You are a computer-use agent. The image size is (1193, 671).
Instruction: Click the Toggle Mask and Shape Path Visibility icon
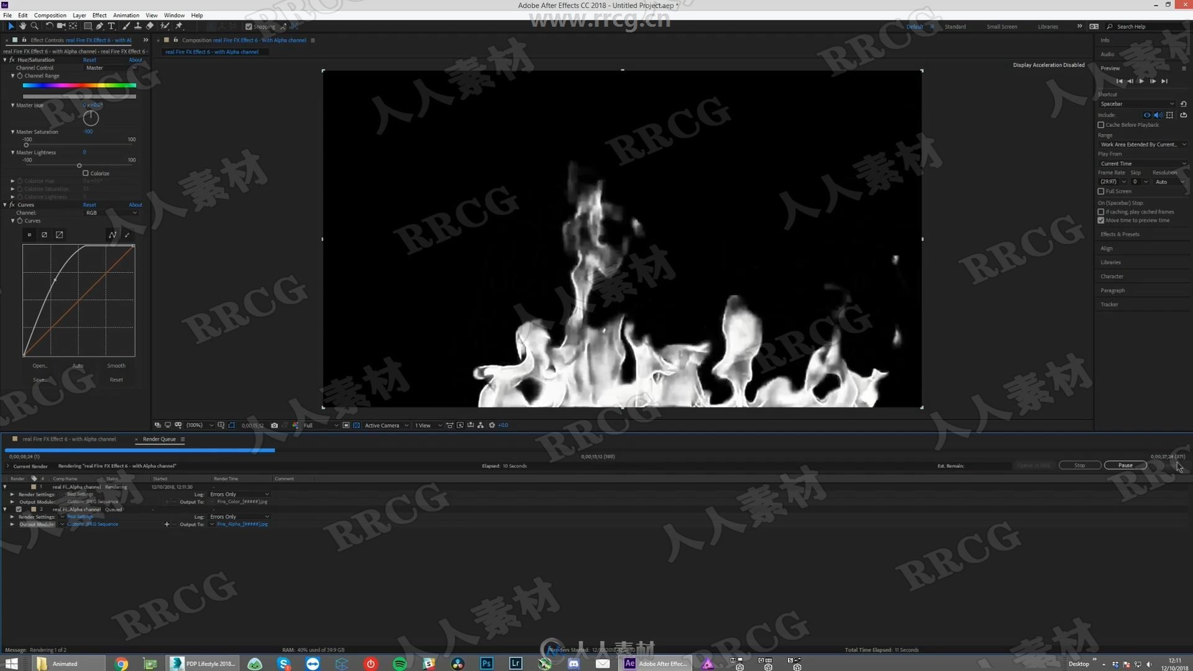232,426
